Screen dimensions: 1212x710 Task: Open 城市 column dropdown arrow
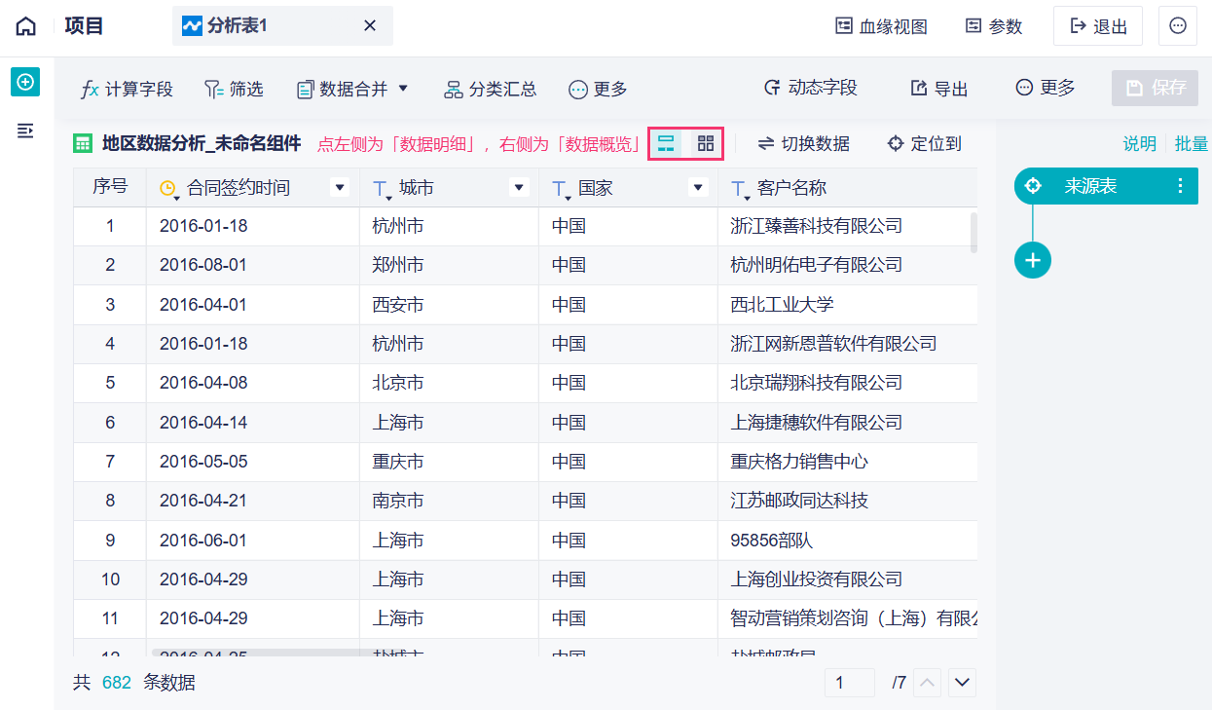tap(519, 188)
